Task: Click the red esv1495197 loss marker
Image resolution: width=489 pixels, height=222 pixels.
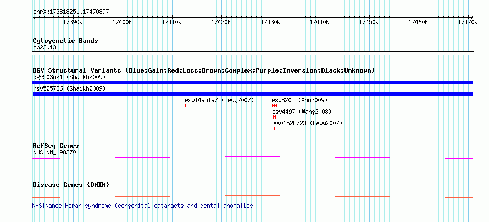Action: coord(186,106)
